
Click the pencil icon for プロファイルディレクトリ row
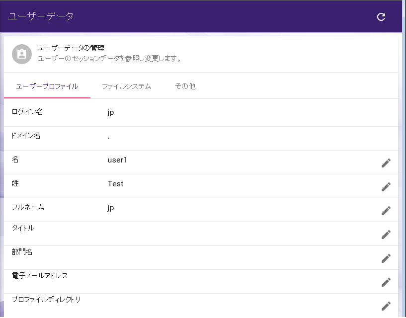pyautogui.click(x=386, y=306)
